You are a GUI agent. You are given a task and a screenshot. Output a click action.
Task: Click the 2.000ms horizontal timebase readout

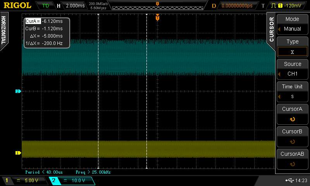(75, 5)
